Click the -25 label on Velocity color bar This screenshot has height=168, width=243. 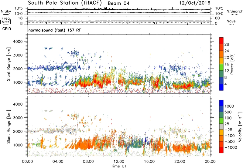point(228,129)
